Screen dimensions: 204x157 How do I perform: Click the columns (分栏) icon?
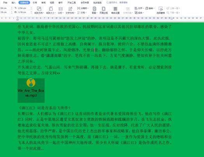[x=61, y=9]
